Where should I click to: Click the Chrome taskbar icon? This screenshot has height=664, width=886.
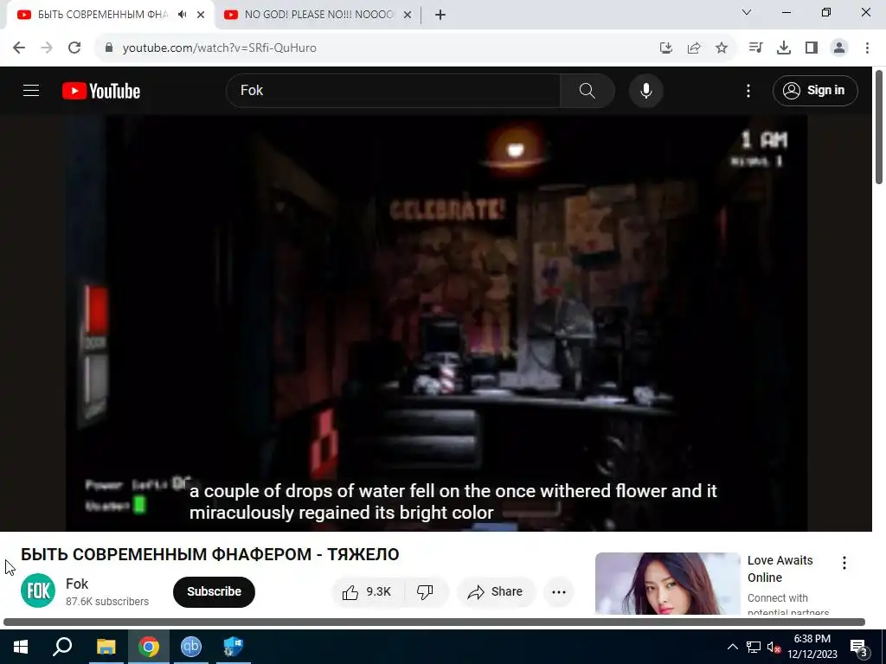(149, 647)
